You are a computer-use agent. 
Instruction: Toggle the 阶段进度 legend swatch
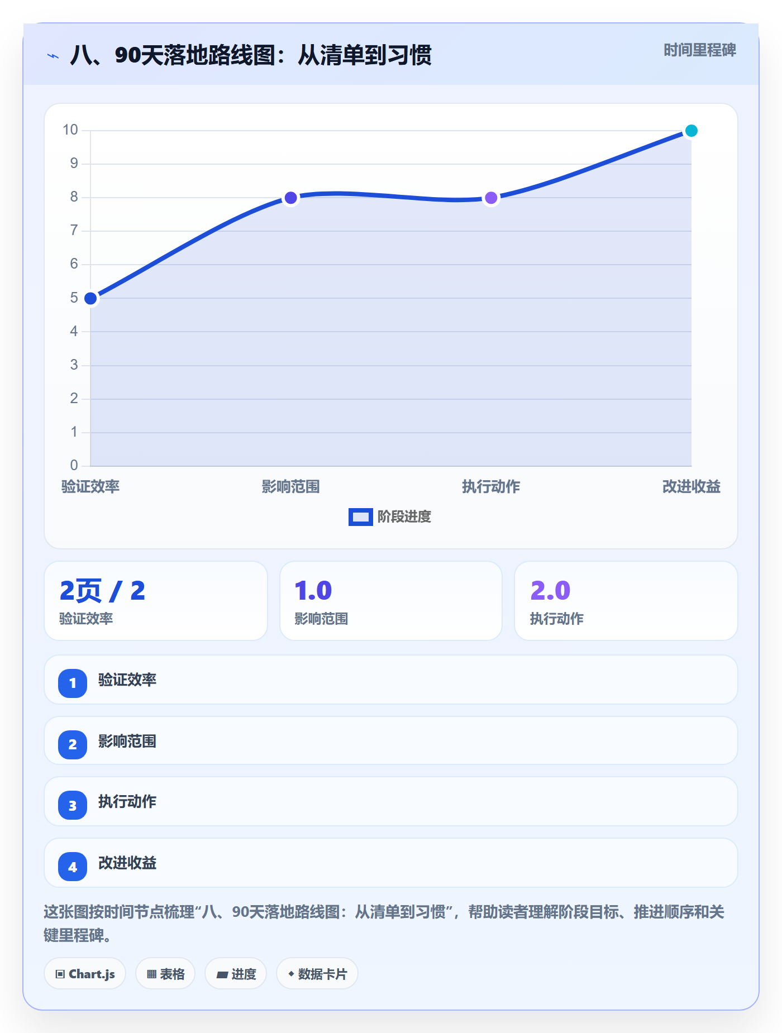point(361,517)
